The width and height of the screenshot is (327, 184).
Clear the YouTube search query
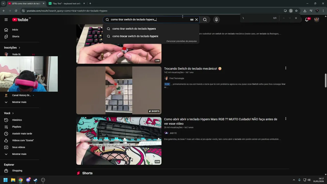point(196,20)
